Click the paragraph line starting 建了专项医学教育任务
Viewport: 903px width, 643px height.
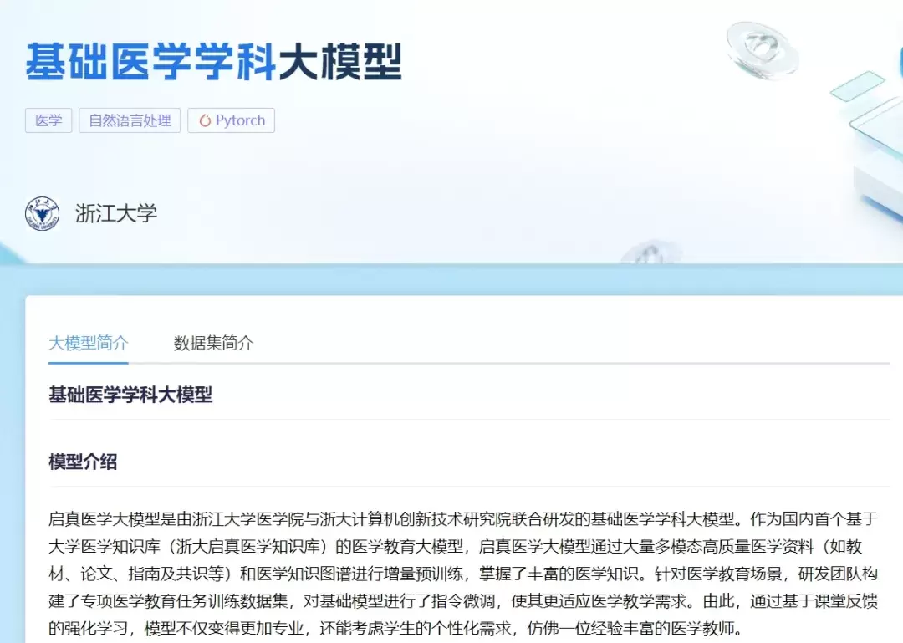point(463,601)
